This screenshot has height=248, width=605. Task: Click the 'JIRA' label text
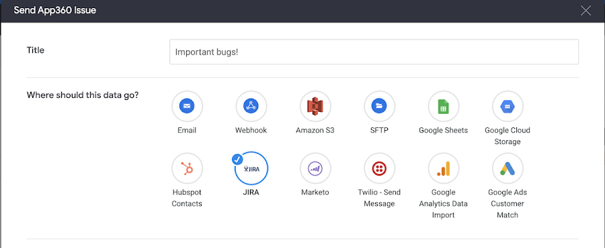point(251,192)
